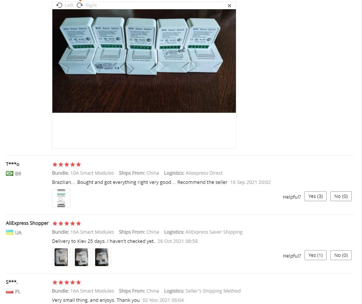Mark T***o's review helpful with Yes (3)
This screenshot has height=304, width=362.
tap(315, 196)
